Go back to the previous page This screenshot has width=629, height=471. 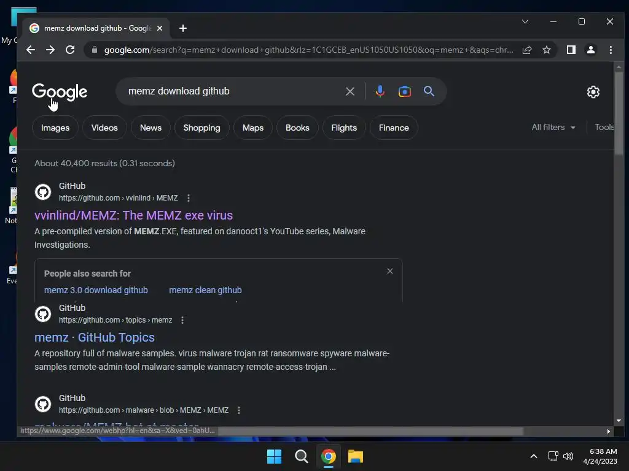tap(31, 50)
